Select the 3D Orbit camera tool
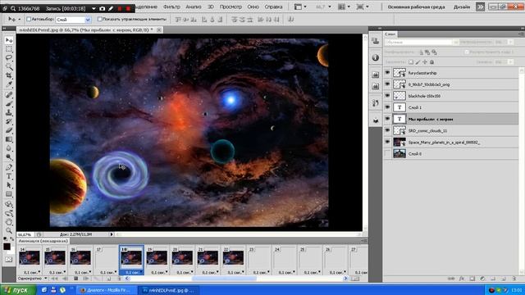525x295 pixels. pos(9,213)
